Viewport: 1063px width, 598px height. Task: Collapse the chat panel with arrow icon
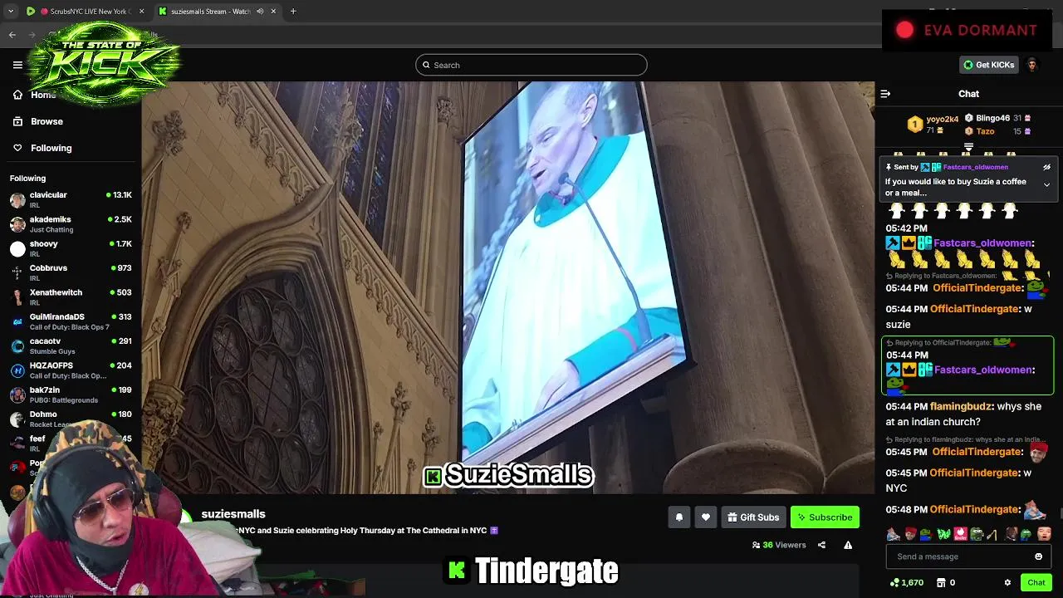click(885, 94)
